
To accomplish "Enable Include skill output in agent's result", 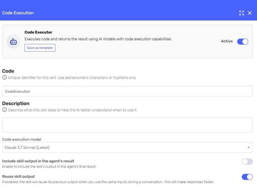I will point(247,162).
